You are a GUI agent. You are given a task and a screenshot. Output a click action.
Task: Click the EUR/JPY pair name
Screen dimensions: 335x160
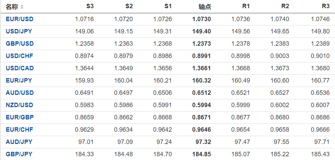click(x=19, y=81)
